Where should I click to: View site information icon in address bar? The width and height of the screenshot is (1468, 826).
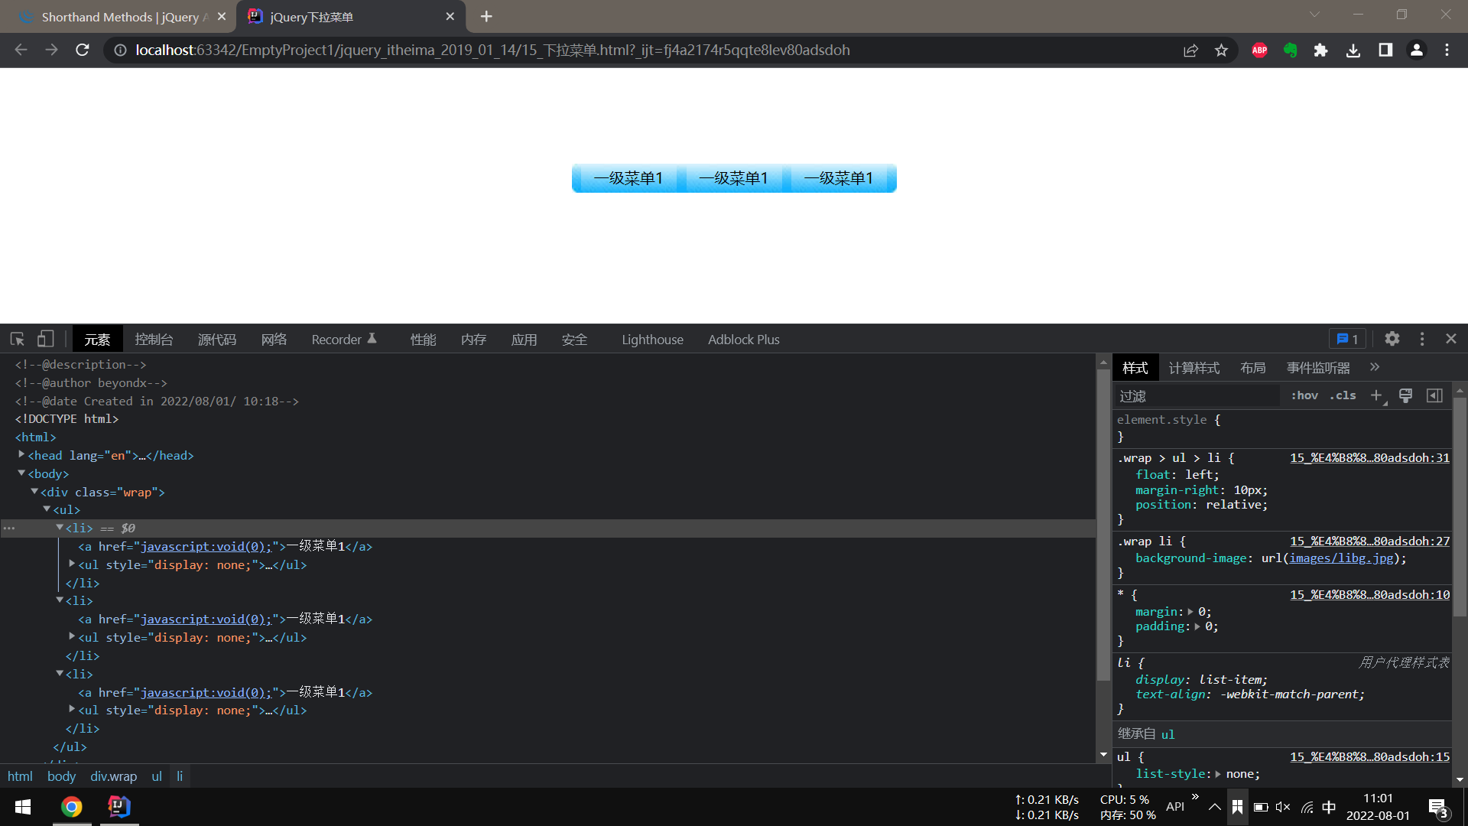point(120,50)
